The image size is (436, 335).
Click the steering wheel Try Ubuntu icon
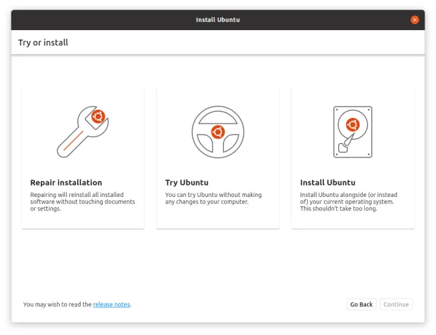tap(217, 131)
